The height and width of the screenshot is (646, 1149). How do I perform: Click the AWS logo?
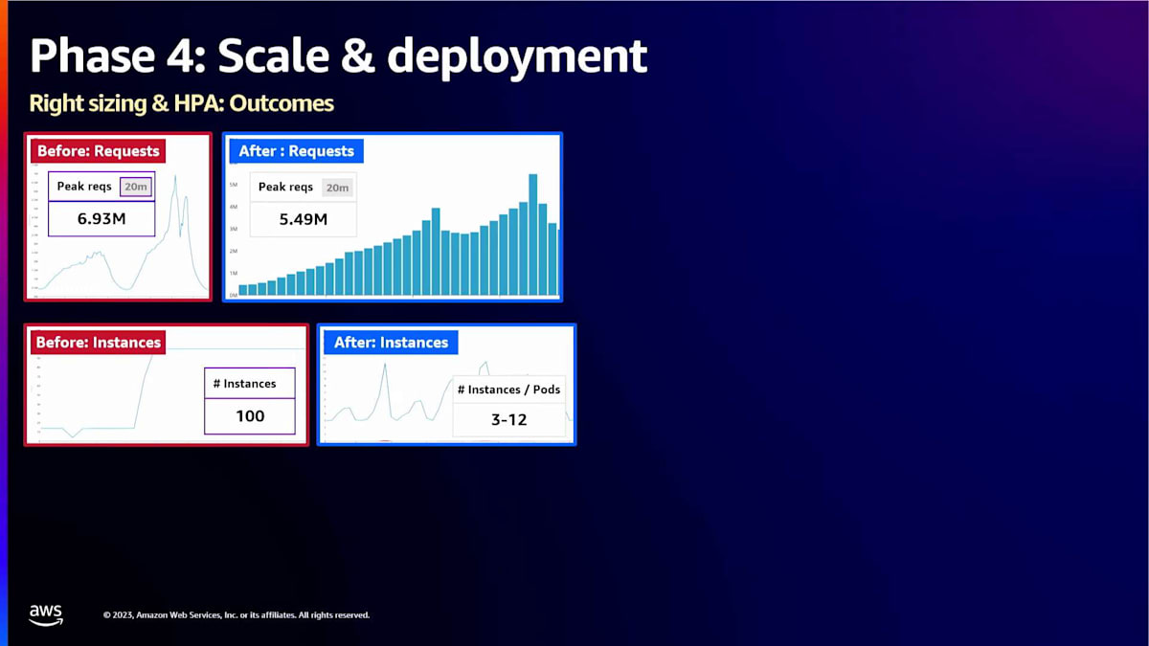point(45,614)
